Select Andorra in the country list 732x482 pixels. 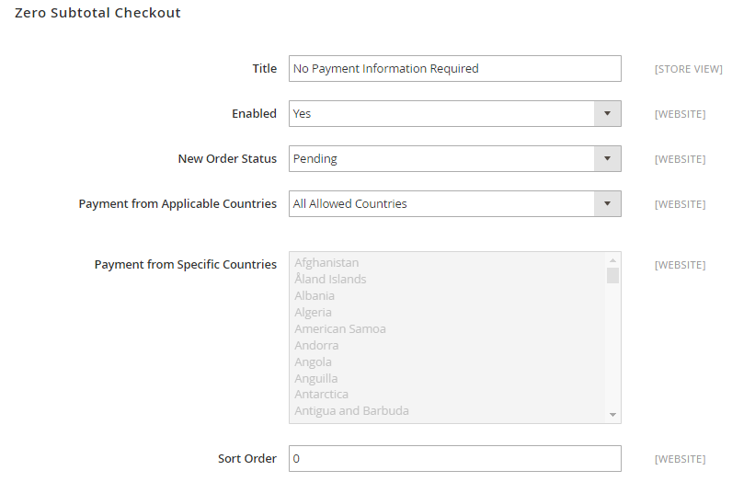(316, 345)
